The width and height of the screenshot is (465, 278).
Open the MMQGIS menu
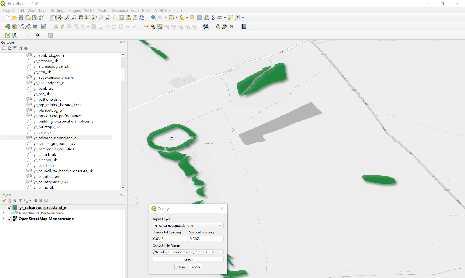click(162, 10)
